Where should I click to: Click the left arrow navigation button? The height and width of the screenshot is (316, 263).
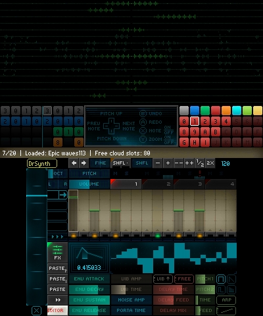click(74, 163)
